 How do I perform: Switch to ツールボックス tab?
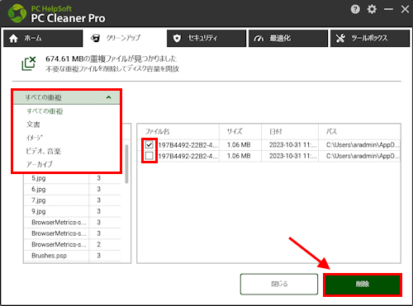pyautogui.click(x=370, y=38)
